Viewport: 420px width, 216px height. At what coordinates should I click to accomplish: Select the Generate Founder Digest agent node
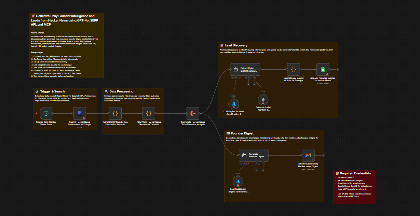click(253, 155)
